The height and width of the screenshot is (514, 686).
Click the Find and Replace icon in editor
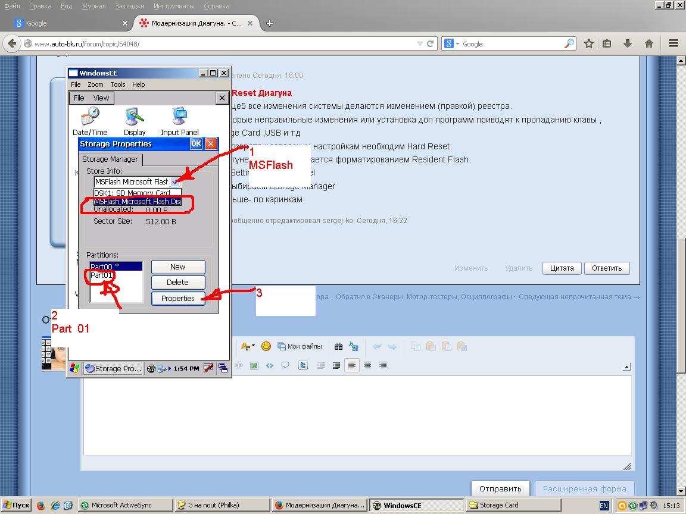click(354, 346)
